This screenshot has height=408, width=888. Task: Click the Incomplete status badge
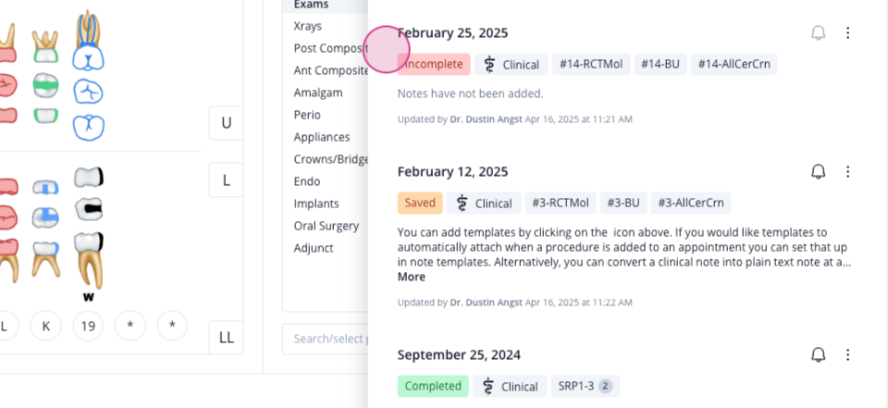coord(434,64)
